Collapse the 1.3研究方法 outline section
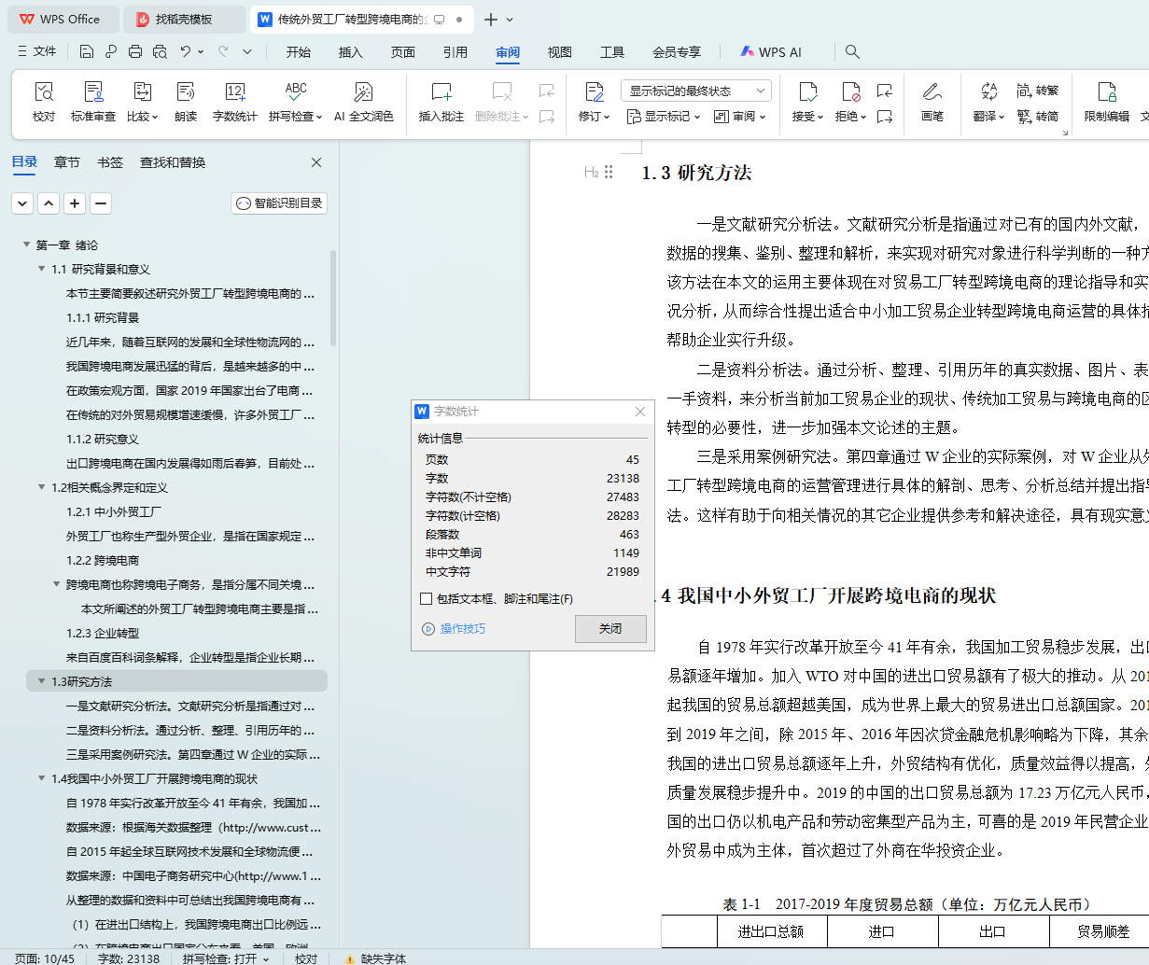The image size is (1149, 965). click(42, 682)
